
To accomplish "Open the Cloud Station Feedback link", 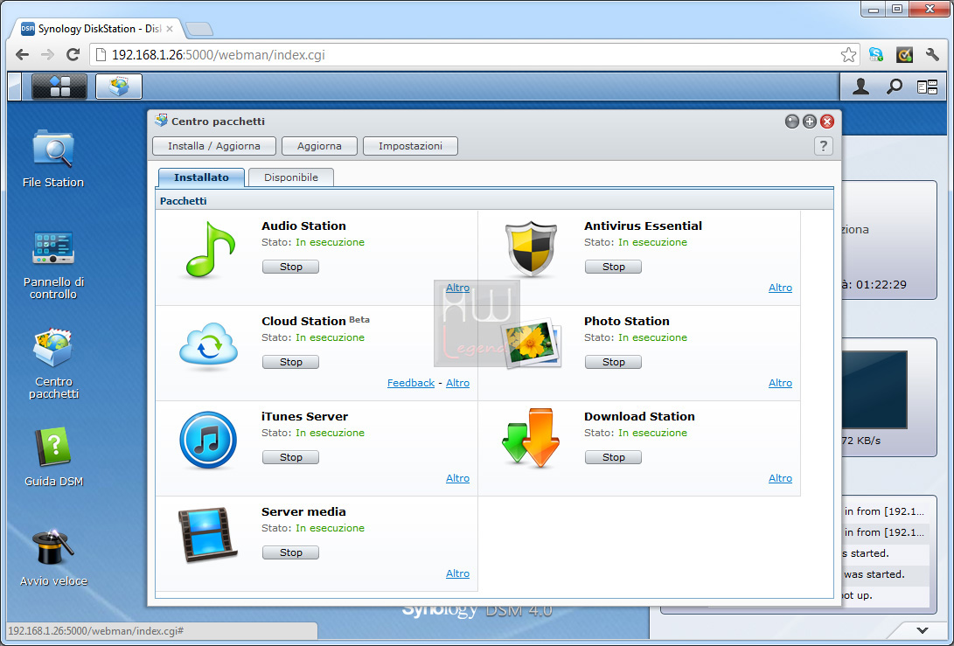I will pyautogui.click(x=411, y=383).
